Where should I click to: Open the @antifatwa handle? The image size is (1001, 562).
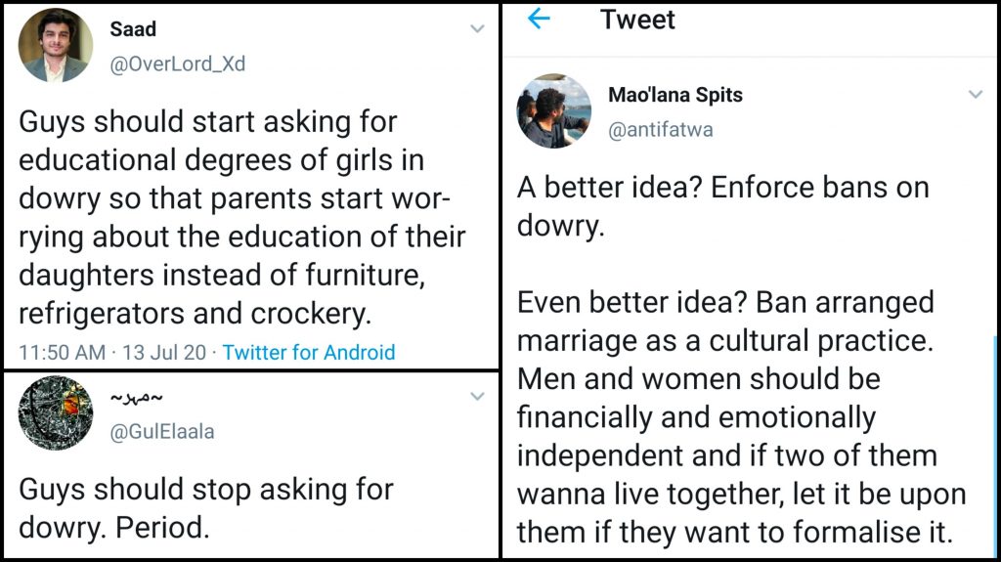pos(661,130)
